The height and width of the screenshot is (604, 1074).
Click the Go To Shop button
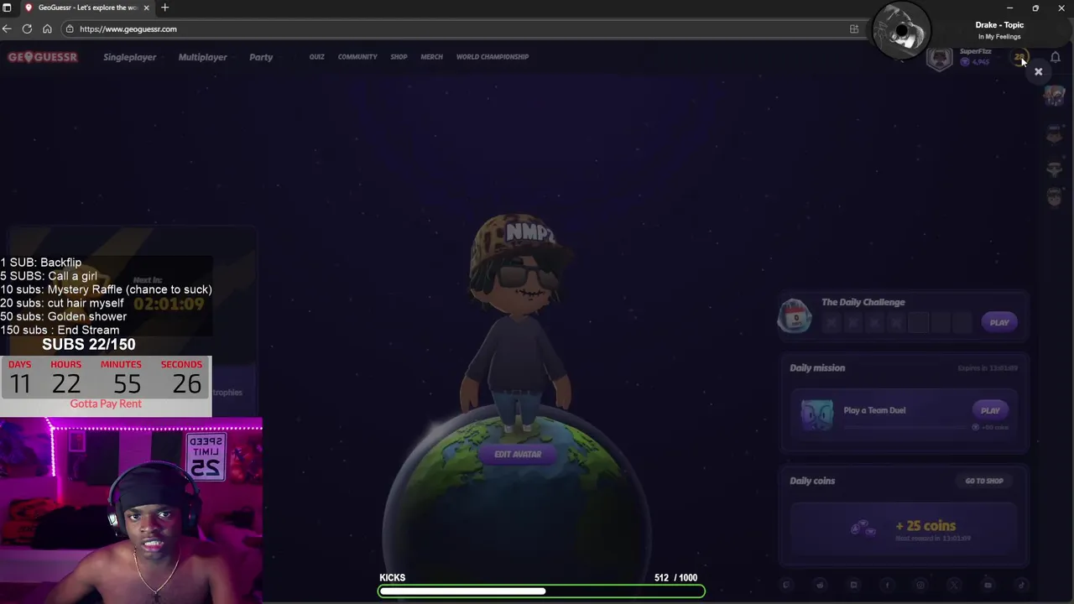984,481
